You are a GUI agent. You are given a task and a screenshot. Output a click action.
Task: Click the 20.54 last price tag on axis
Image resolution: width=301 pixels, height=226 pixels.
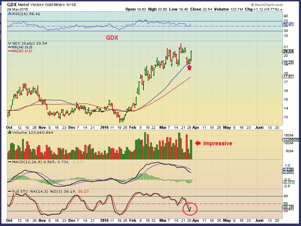[288, 51]
